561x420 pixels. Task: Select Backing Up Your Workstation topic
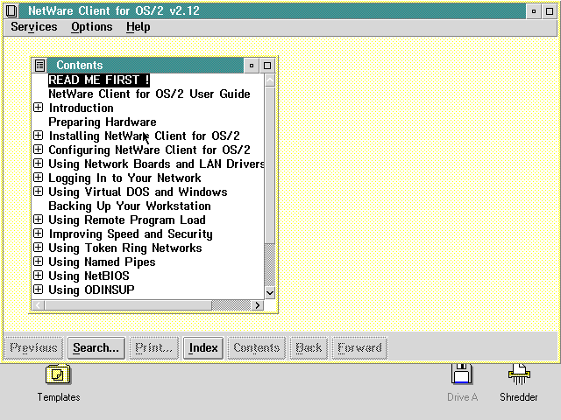(129, 206)
